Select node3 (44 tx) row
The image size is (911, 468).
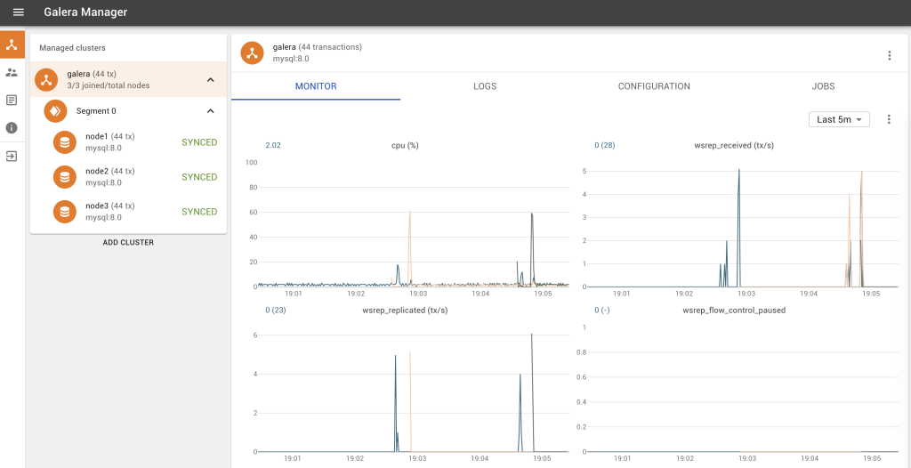[128, 212]
